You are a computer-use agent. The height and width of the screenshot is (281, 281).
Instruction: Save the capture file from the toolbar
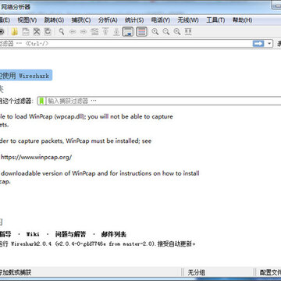click(26, 32)
